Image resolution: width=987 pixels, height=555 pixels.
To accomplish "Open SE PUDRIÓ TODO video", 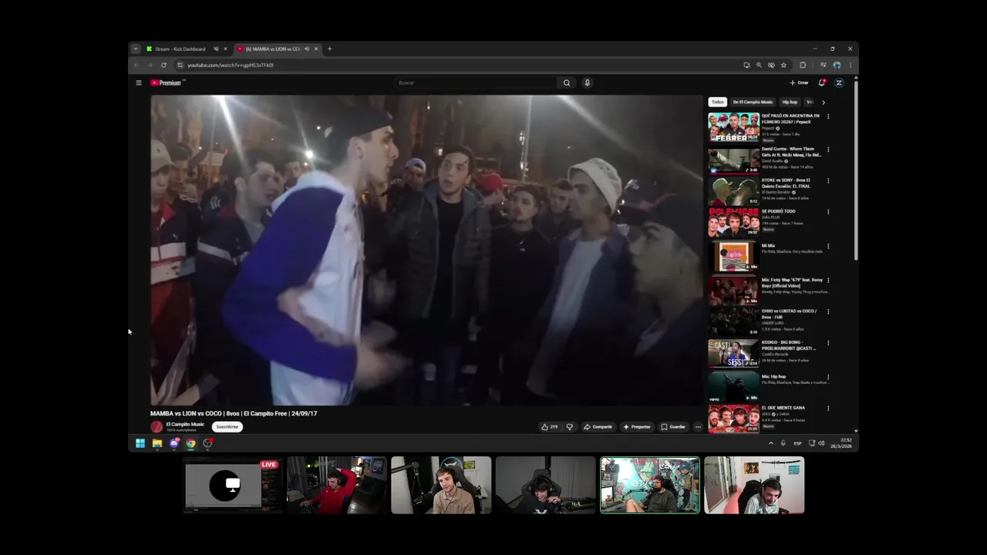I will [734, 223].
